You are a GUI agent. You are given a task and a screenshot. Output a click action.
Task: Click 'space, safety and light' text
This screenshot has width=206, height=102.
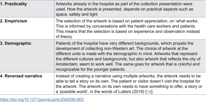76,14
